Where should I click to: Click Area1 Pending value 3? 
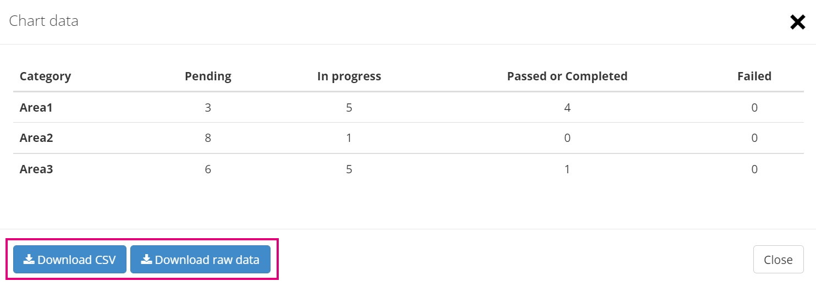(208, 108)
